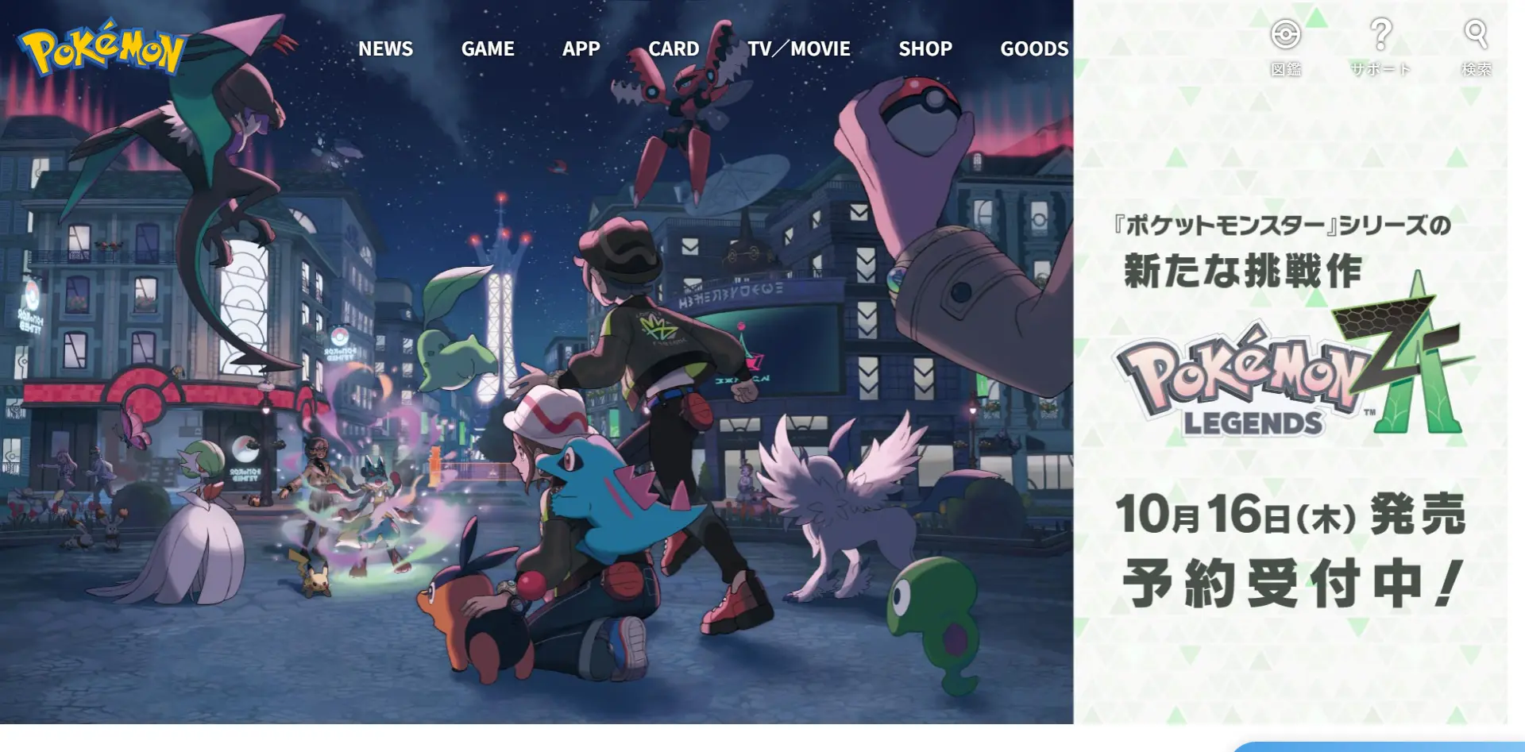Image resolution: width=1525 pixels, height=752 pixels.
Task: Click the green Chikorita character
Action: (x=453, y=334)
